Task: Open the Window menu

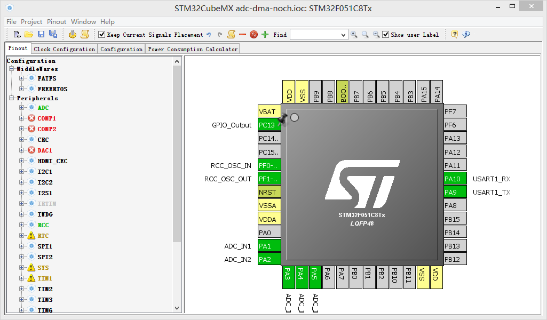Action: pos(83,22)
